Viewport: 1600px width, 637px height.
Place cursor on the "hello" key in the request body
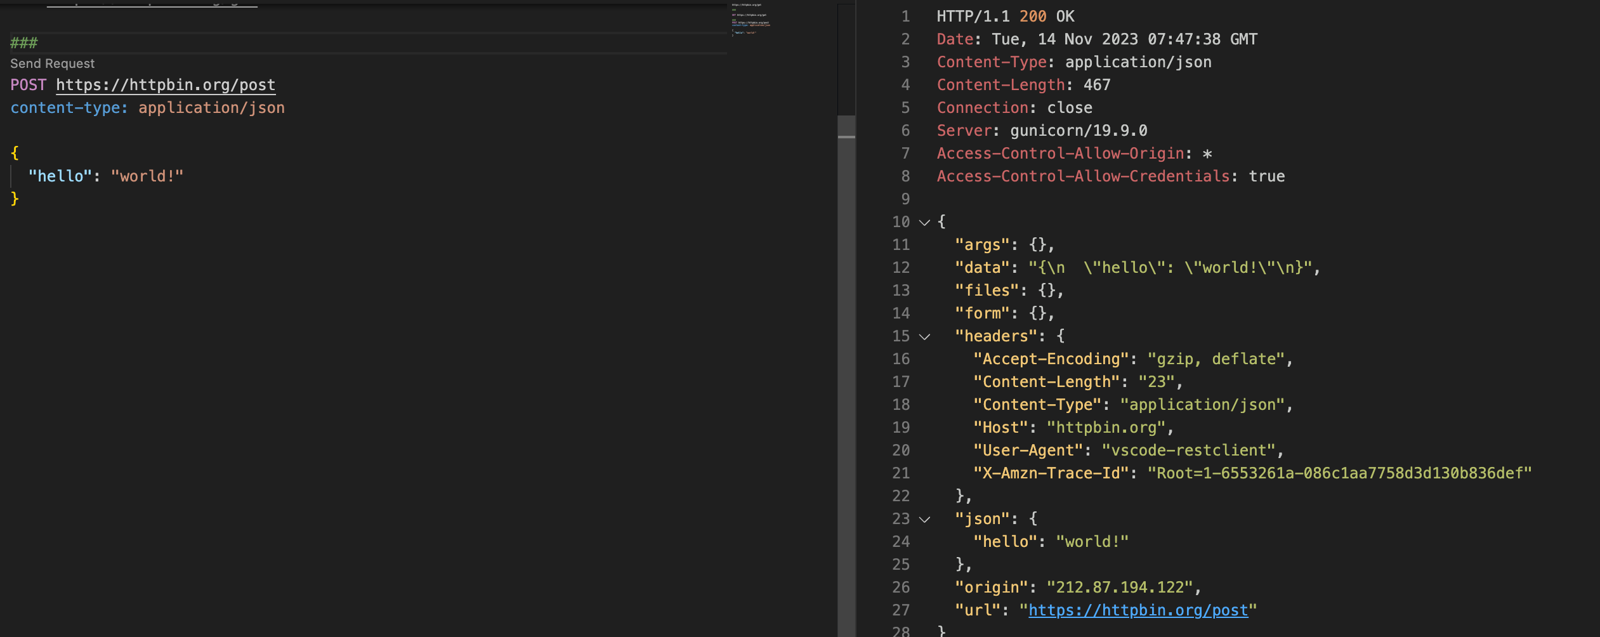point(59,175)
